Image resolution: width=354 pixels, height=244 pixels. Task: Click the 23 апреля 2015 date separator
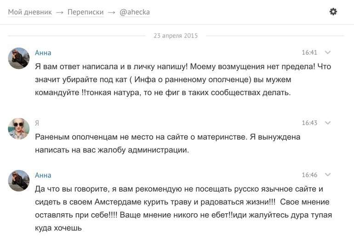[176, 36]
